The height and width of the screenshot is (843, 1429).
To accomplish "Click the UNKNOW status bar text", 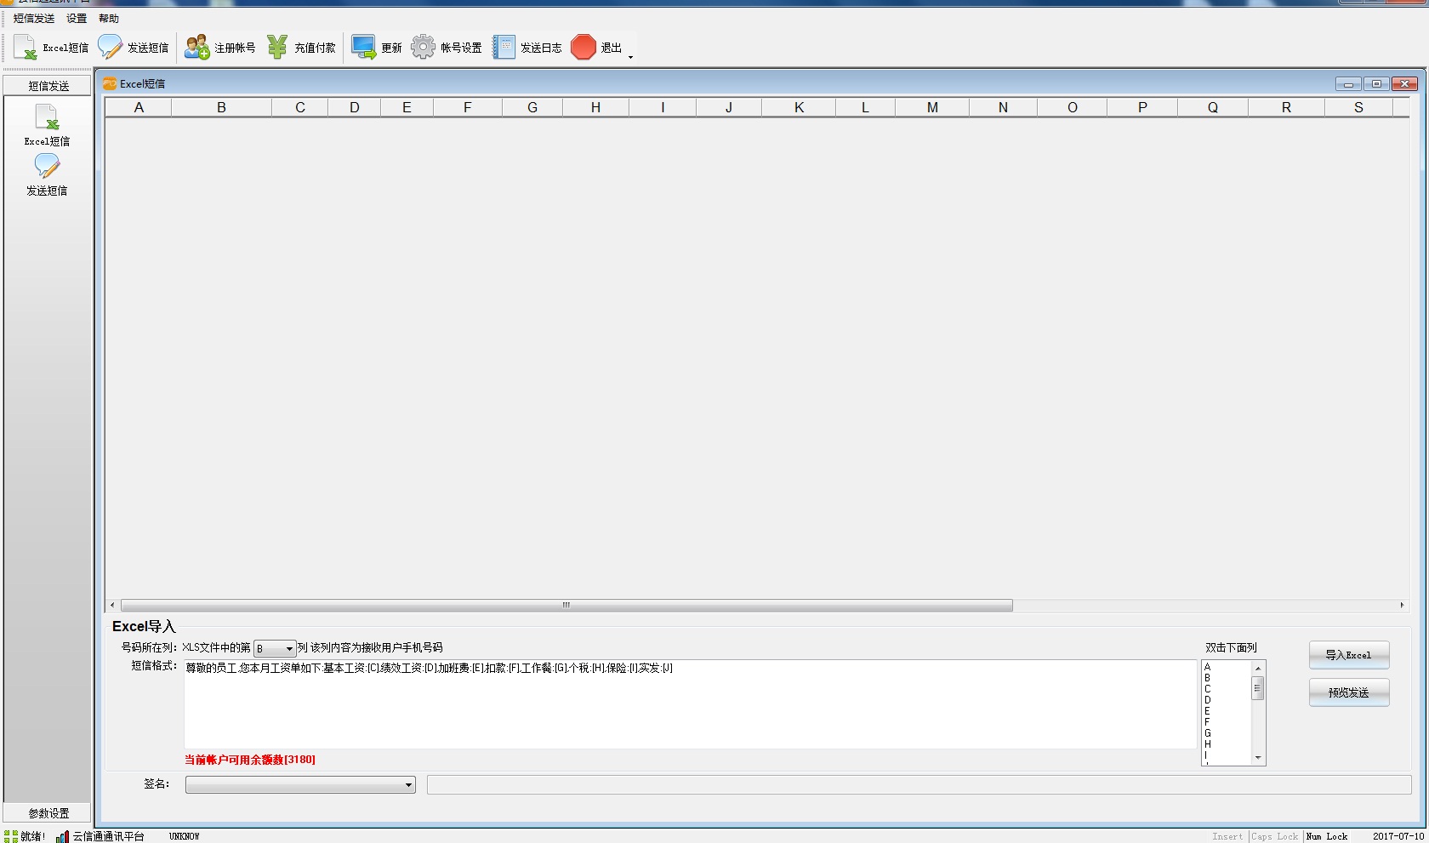I will tap(184, 836).
